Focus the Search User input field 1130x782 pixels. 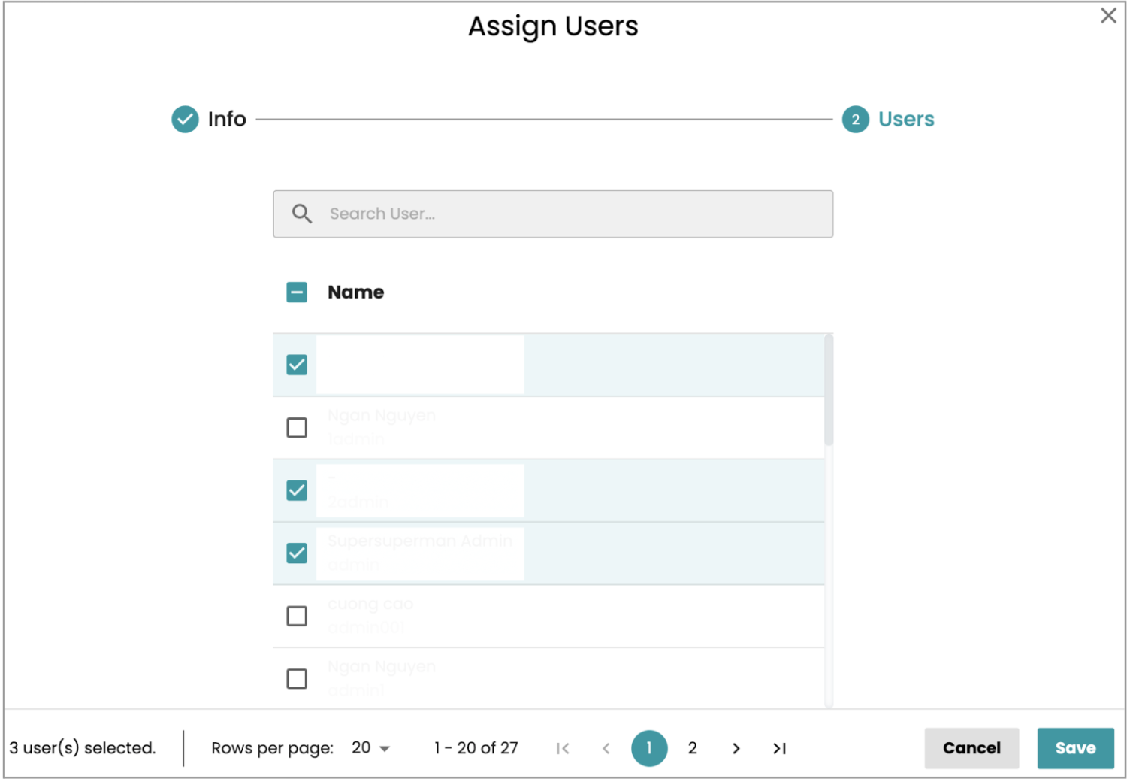[571, 214]
